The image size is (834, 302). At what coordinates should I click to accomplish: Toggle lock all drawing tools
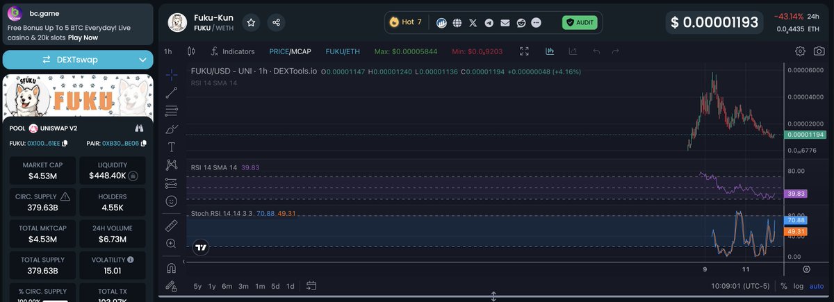tap(172, 285)
